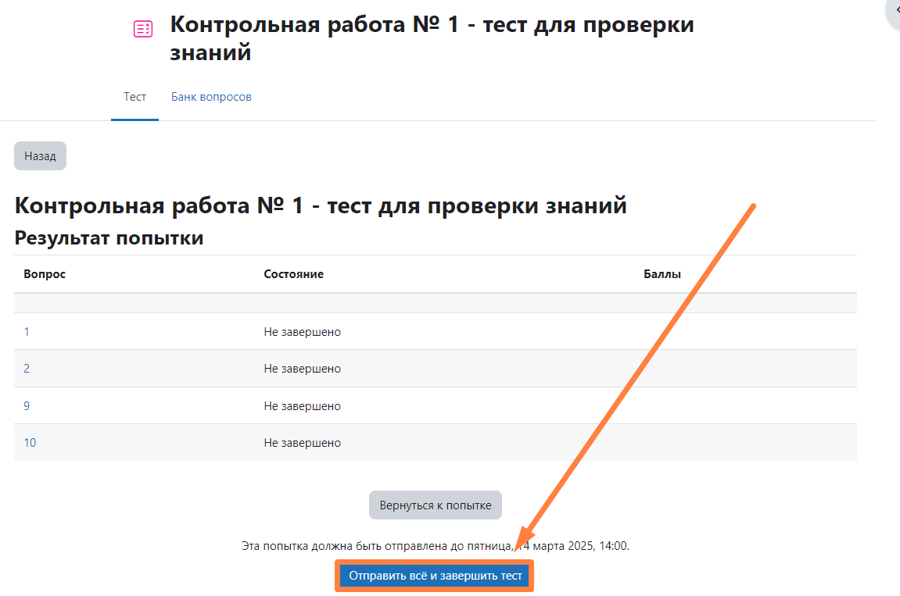Click the Результат попытки heading
This screenshot has height=596, width=900.
point(109,238)
